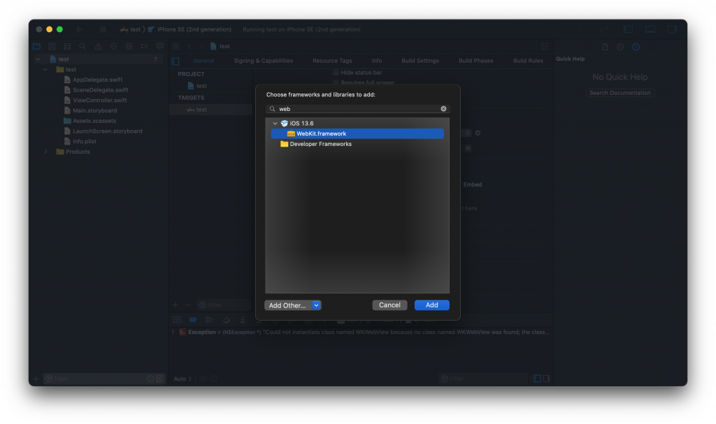Open the Report navigator speech-bubble icon
Screen dimensions: 716x424
pos(160,46)
